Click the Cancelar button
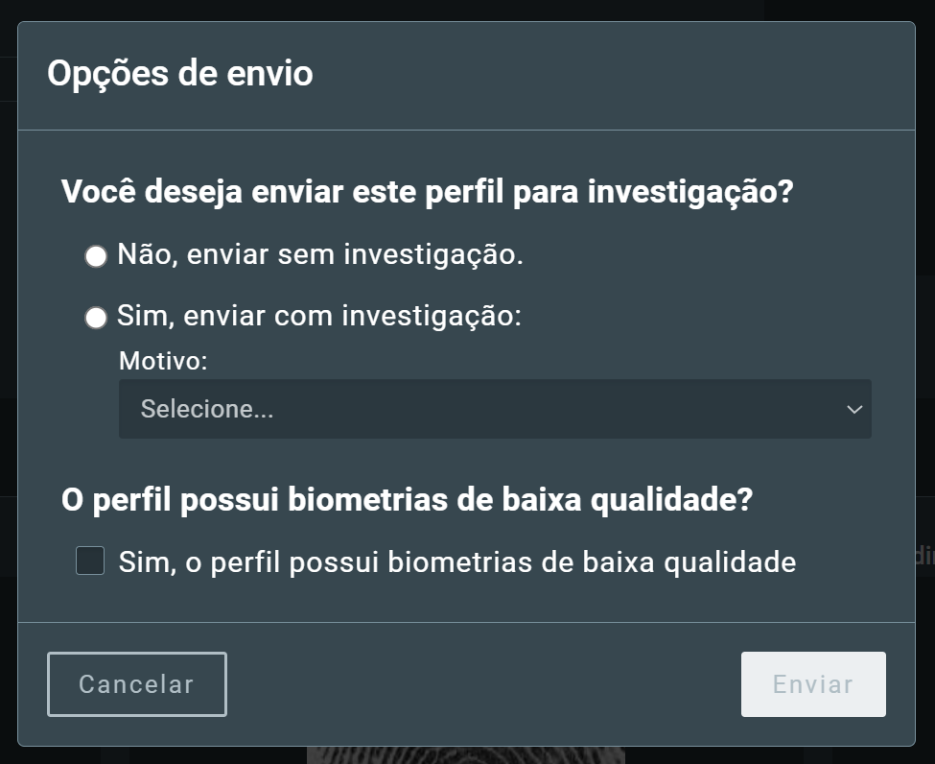The image size is (935, 764). point(137,684)
